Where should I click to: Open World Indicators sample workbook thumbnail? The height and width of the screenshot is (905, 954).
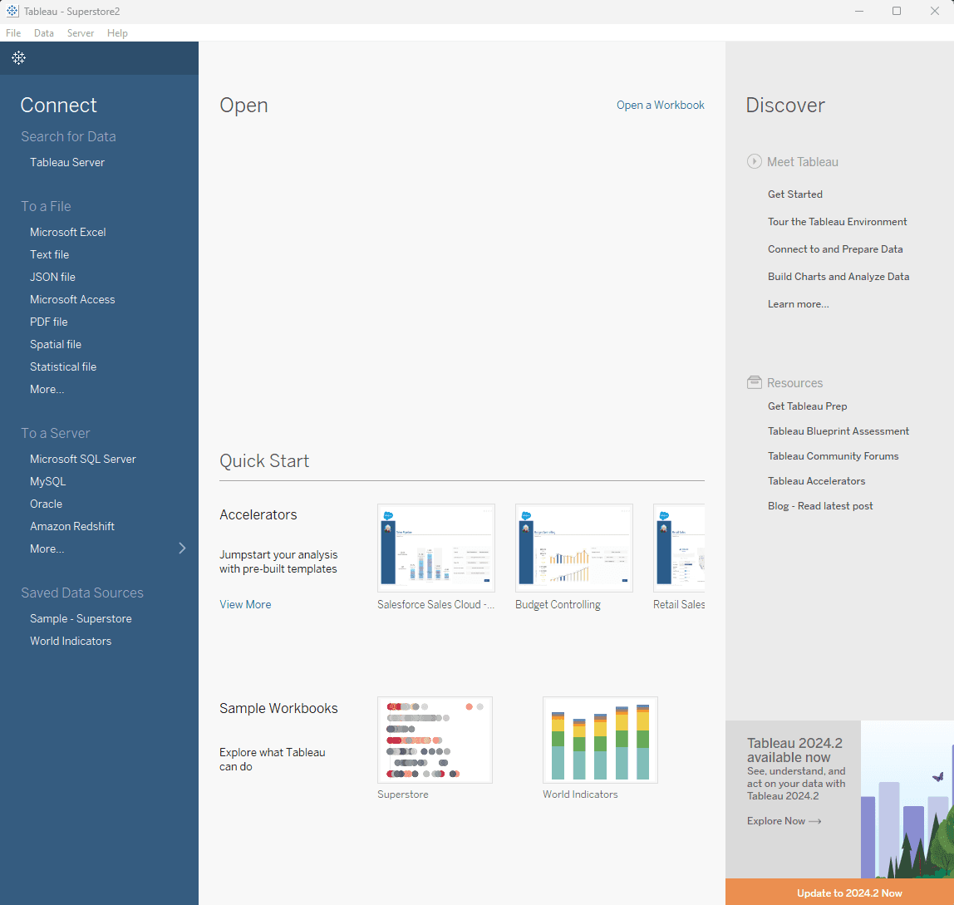[x=601, y=740]
